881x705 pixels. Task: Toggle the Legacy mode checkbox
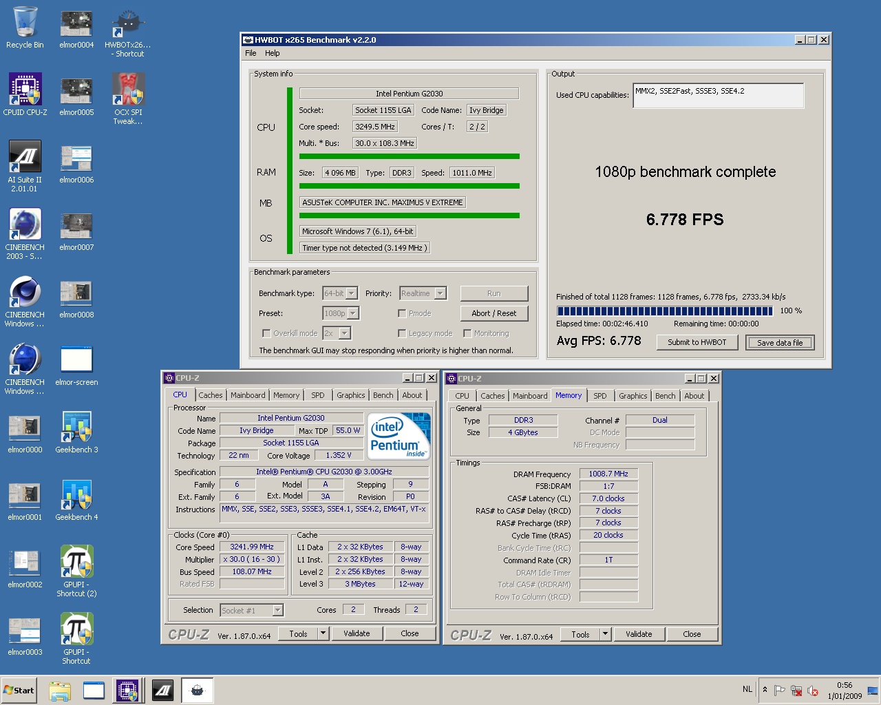[402, 333]
